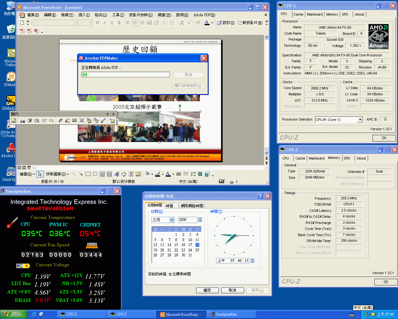Click the first Convert to Adobe PDF icon

(x=22, y=31)
